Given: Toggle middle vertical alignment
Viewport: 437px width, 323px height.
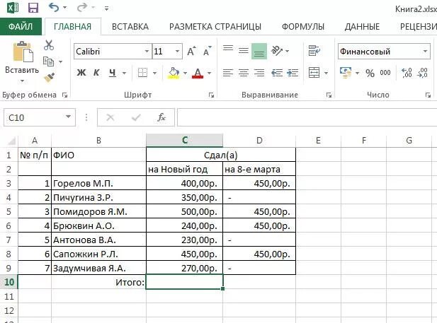Looking at the screenshot, I should click(244, 51).
